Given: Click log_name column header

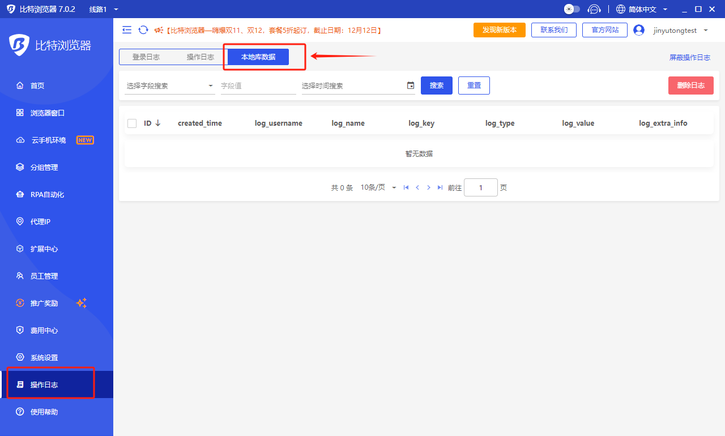Looking at the screenshot, I should tap(348, 123).
